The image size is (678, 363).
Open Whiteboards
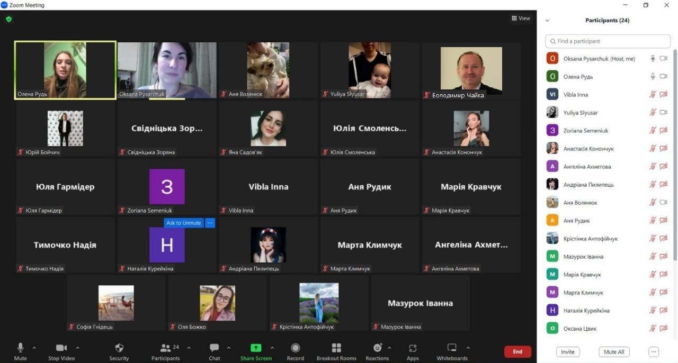[452, 350]
